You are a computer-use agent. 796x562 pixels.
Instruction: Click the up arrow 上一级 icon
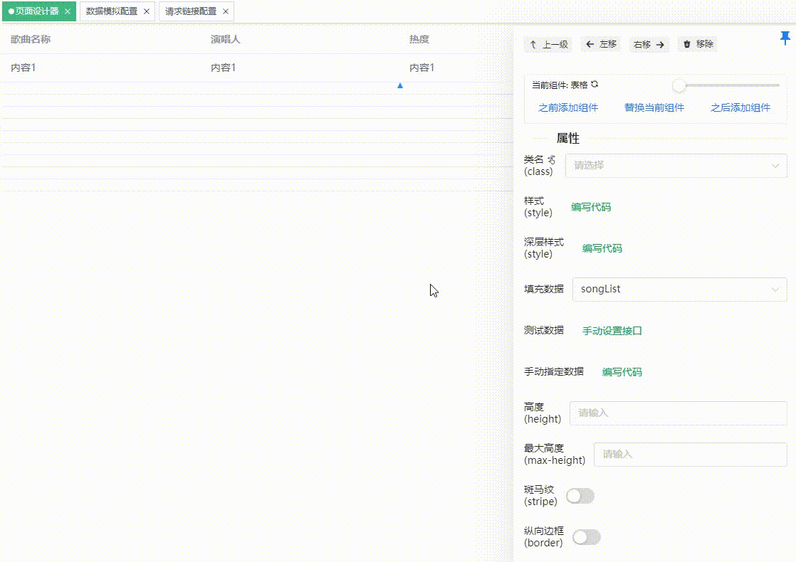click(533, 44)
